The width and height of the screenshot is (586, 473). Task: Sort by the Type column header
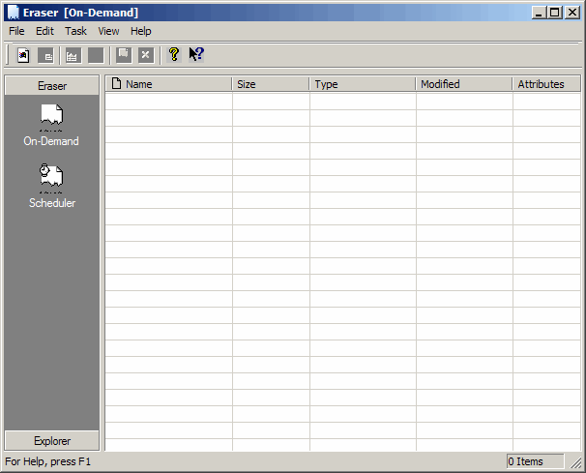[x=363, y=84]
